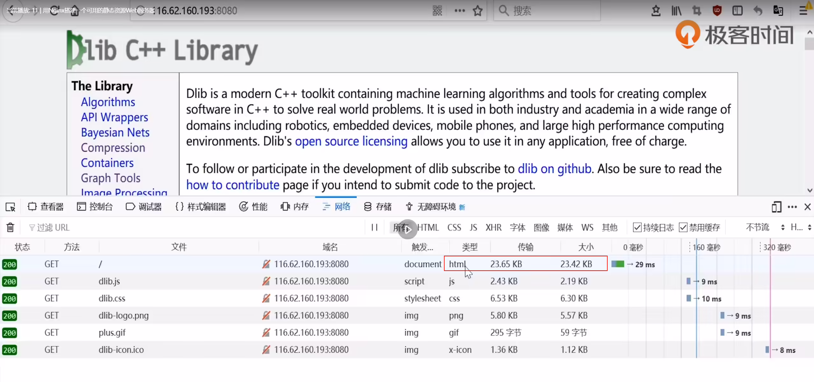Open the Console tab
814x382 pixels.
[x=95, y=207]
